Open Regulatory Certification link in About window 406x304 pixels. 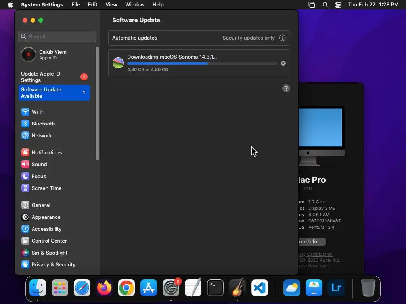coord(315,254)
